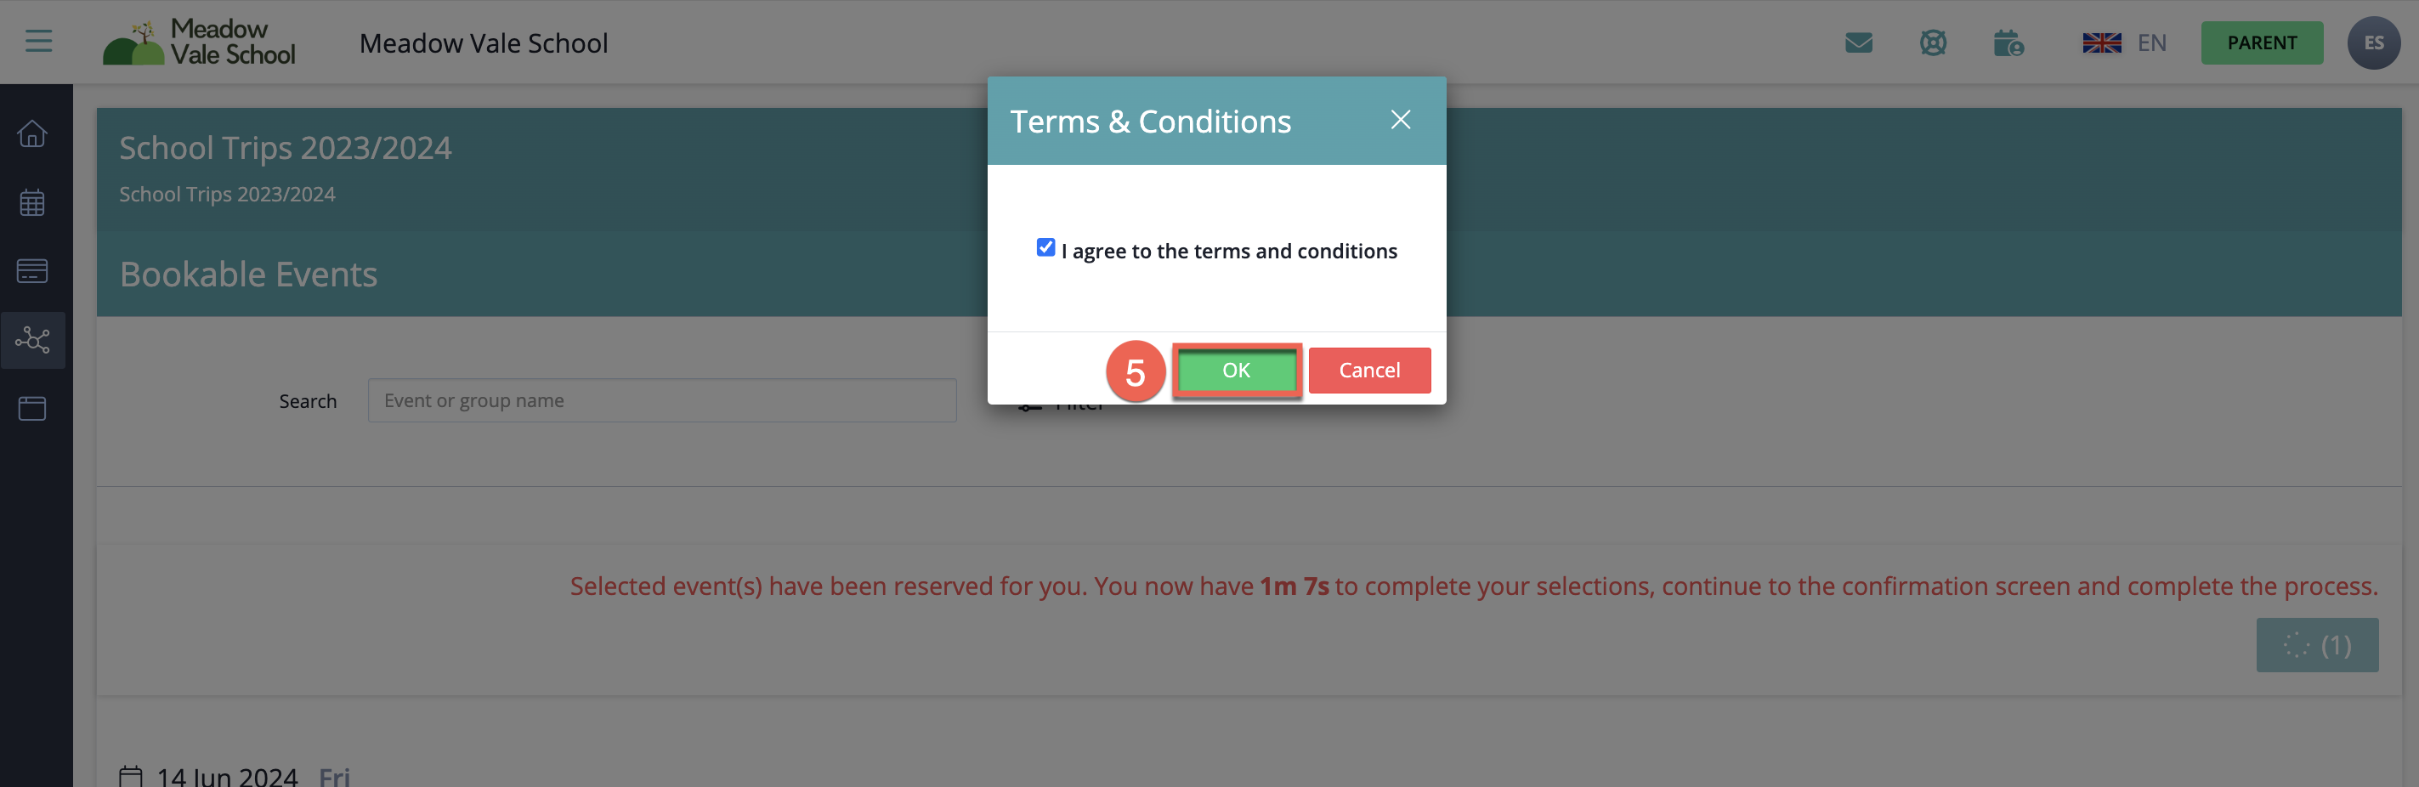Untick the agree to terms checkbox
This screenshot has width=2419, height=787.
coord(1045,248)
